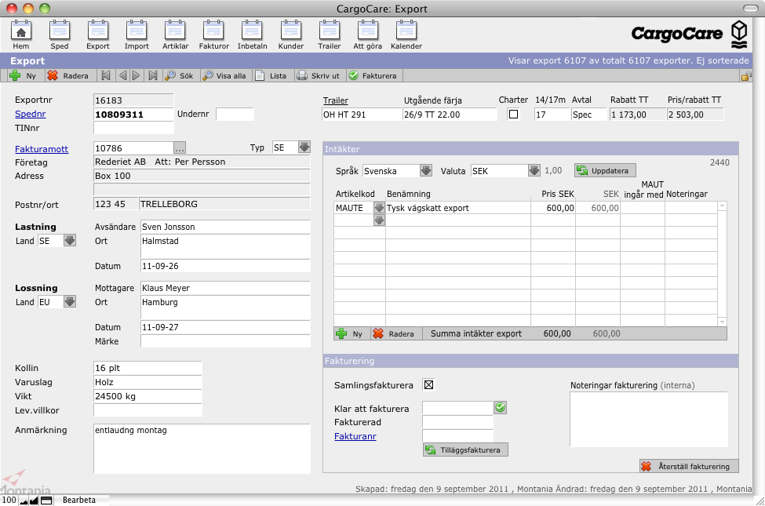The width and height of the screenshot is (765, 506).
Task: Toggle the Charter checkbox
Action: click(514, 115)
